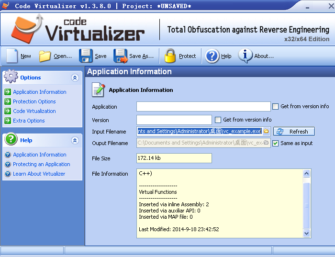Click blue help icon beside Application Information
335x257 pixels.
pyautogui.click(x=8, y=155)
